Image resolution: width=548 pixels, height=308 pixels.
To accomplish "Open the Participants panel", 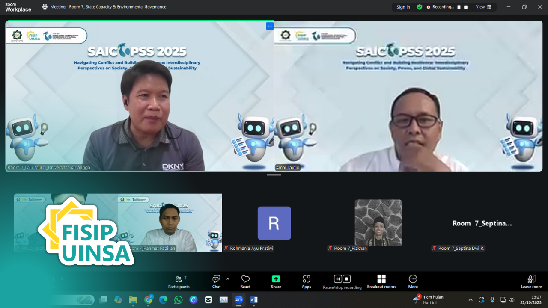I will tap(179, 281).
